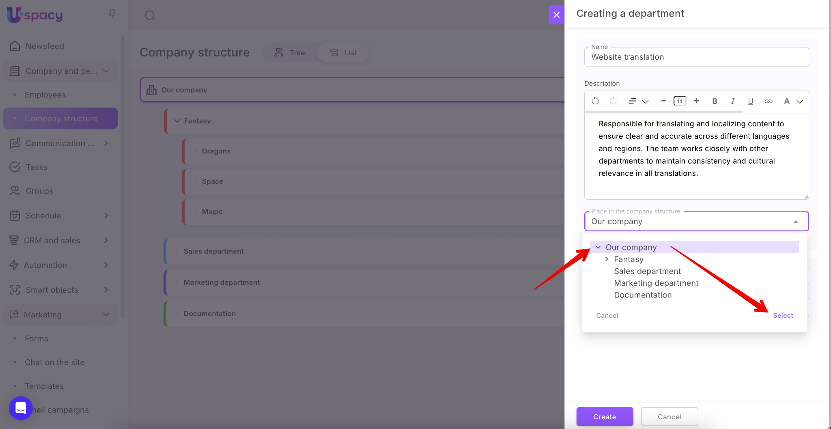
Task: Click the Name input field
Action: pyautogui.click(x=696, y=57)
